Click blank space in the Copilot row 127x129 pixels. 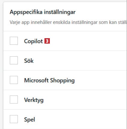coord(88,41)
